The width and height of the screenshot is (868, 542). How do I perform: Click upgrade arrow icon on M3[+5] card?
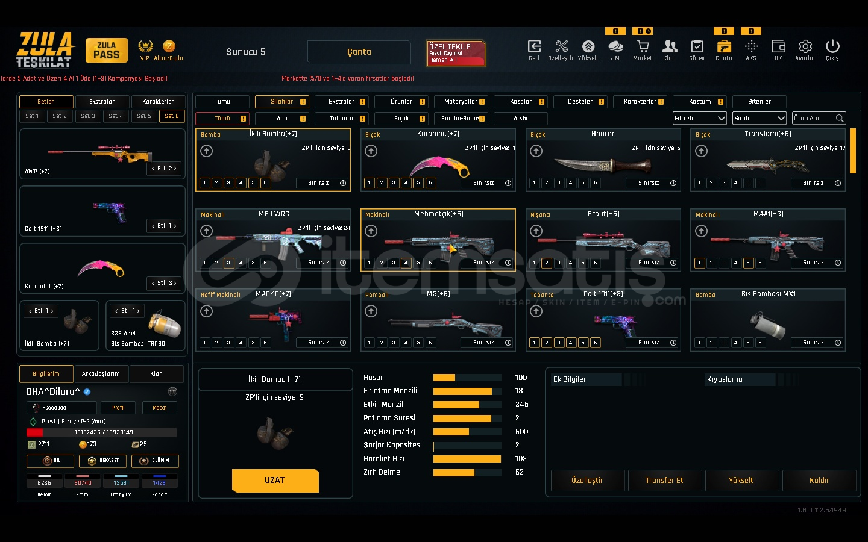[371, 311]
